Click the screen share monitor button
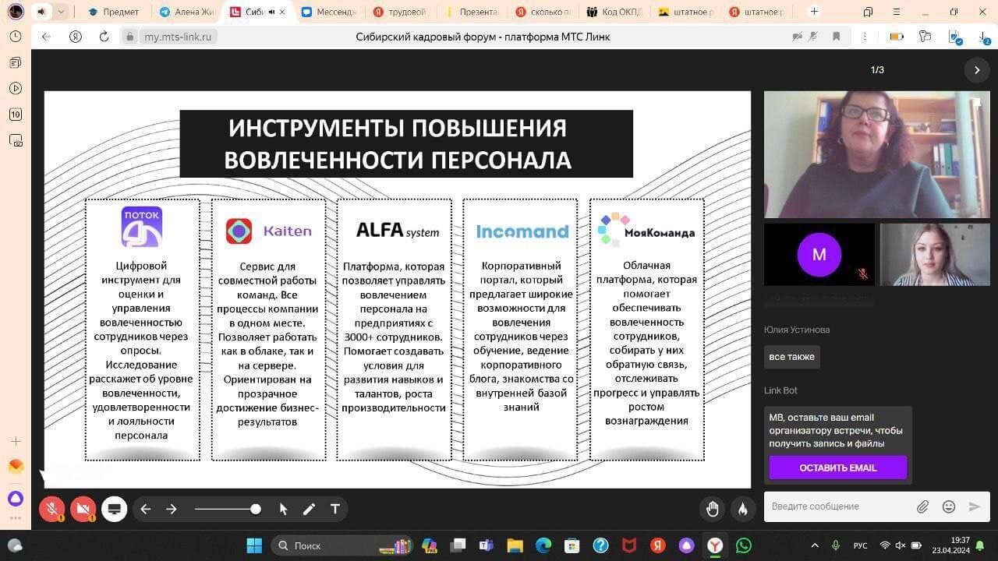 tap(114, 509)
